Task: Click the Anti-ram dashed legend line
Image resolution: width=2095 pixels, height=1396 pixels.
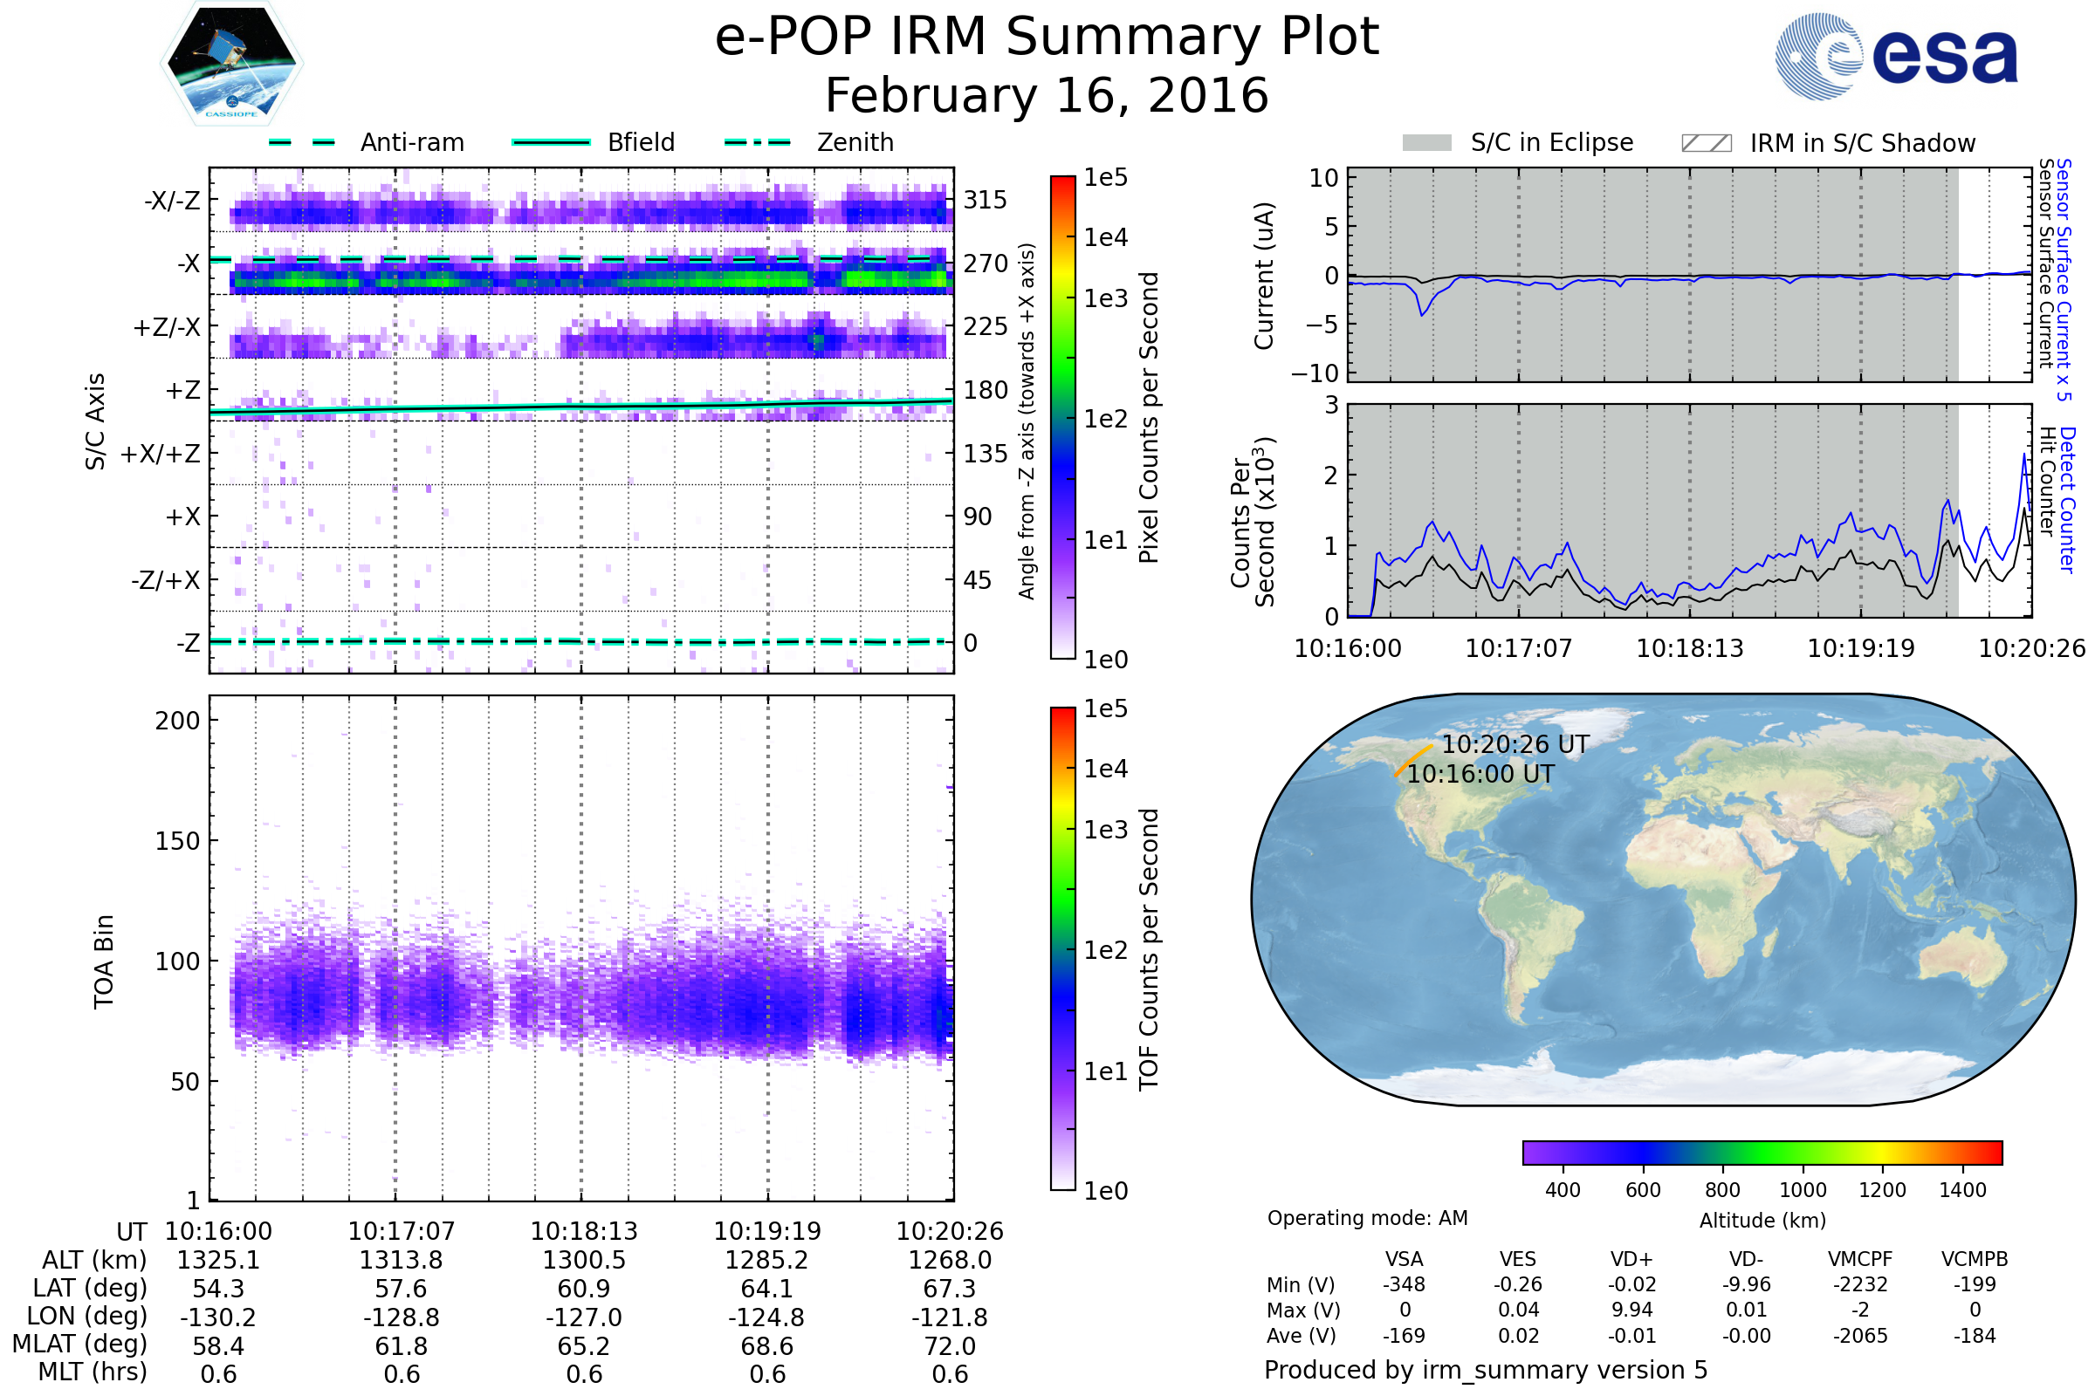Action: pyautogui.click(x=302, y=142)
